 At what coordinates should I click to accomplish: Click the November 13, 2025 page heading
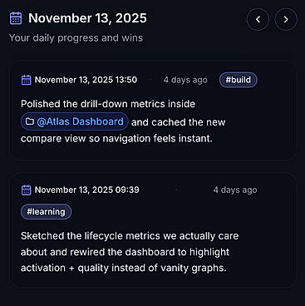click(x=87, y=18)
